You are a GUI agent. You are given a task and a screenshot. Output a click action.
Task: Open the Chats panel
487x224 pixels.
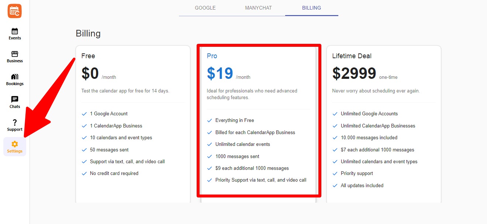[14, 102]
